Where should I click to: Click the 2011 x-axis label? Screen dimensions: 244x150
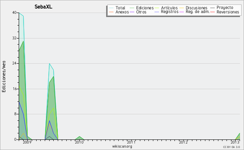(x=131, y=142)
